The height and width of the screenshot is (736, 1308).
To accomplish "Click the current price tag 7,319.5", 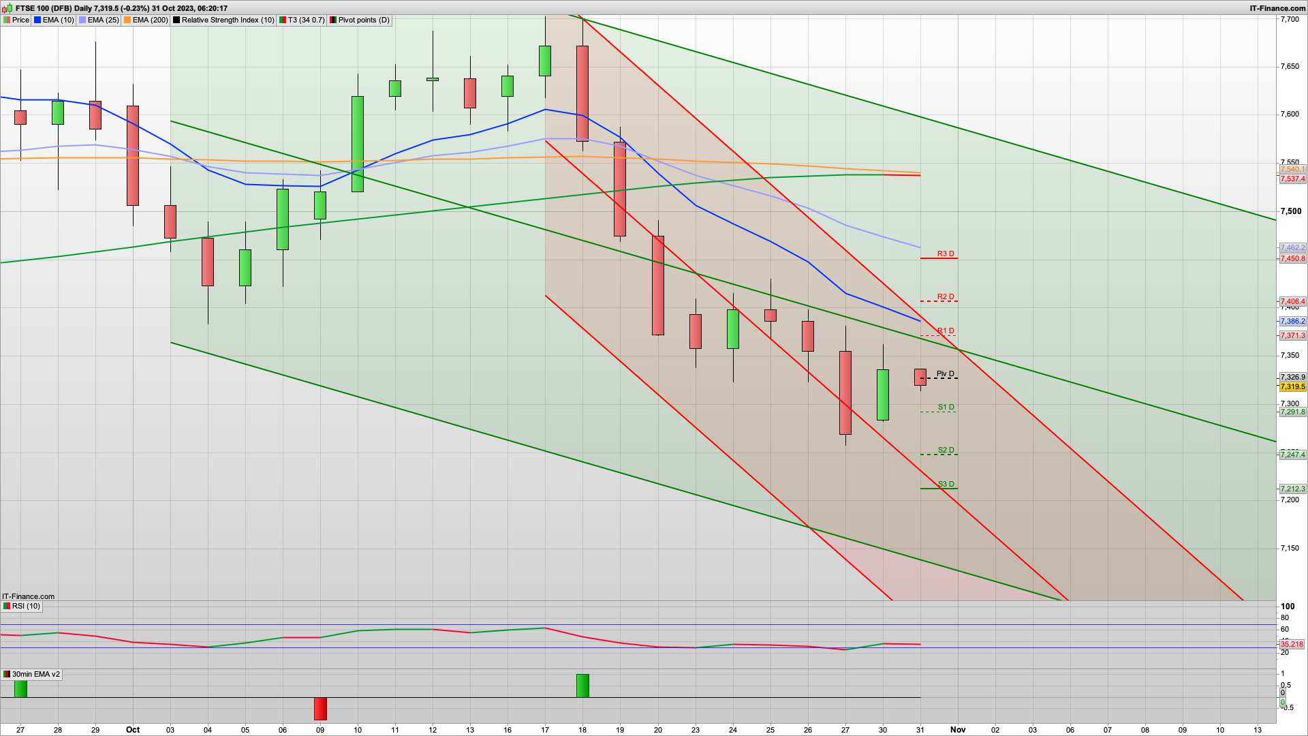I will [x=1292, y=386].
